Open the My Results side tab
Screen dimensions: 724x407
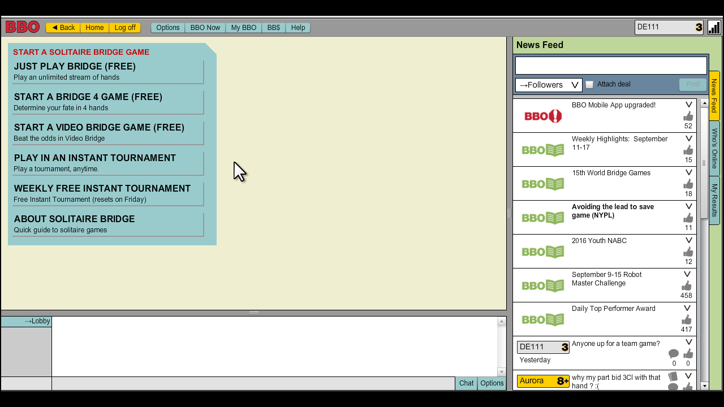[x=714, y=200]
